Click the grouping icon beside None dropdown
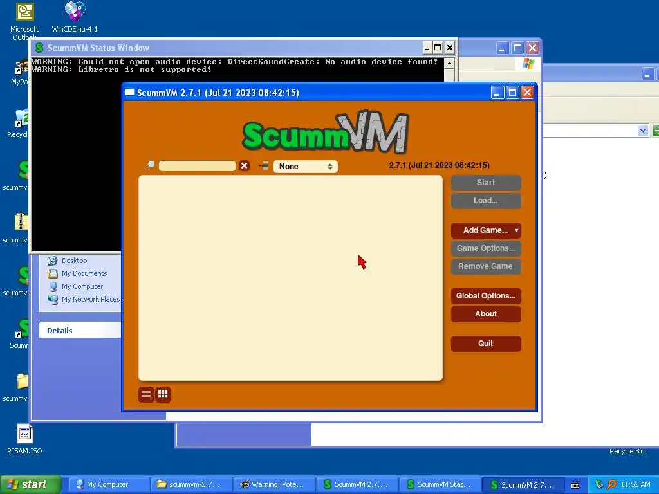 pyautogui.click(x=263, y=165)
